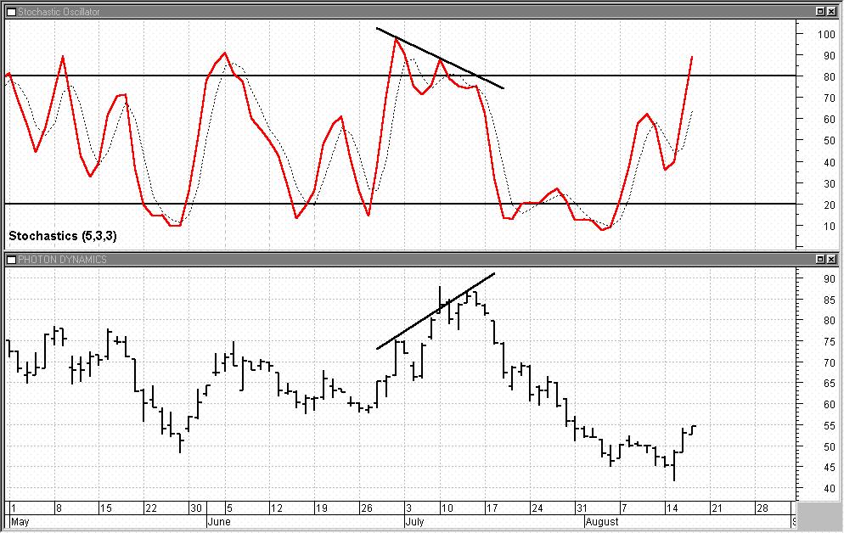
Task: Click the 65 value on the price scale
Action: pos(830,384)
